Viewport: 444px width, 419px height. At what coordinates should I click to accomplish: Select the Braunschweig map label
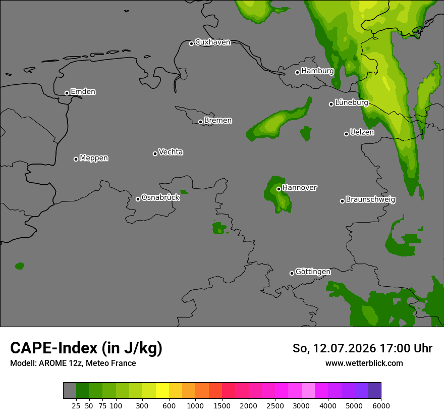coord(370,200)
